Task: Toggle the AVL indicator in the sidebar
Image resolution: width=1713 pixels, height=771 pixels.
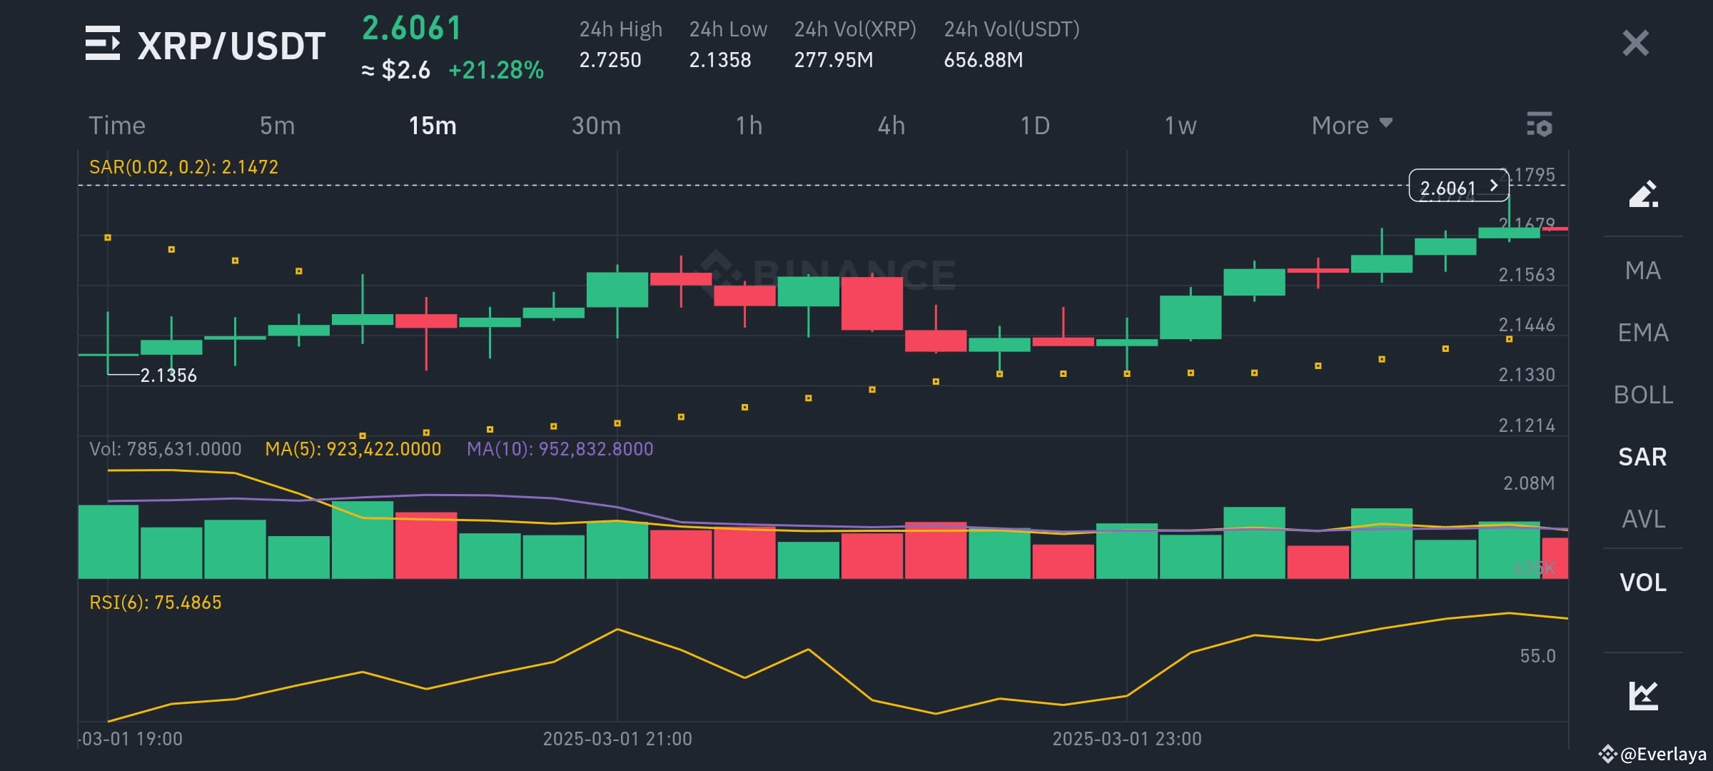Action: [x=1643, y=520]
